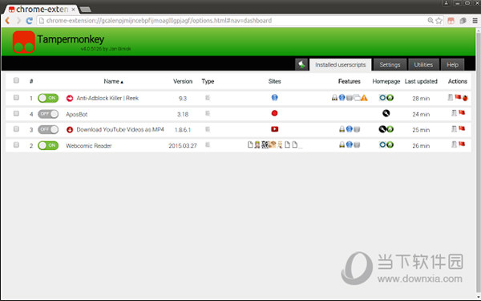481x301 pixels.
Task: Delete the Webcomic Reader script via trash icon
Action: [454, 144]
